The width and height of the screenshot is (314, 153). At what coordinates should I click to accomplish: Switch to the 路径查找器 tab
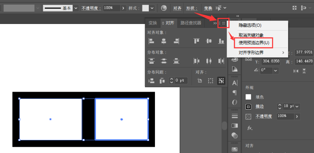[191, 23]
